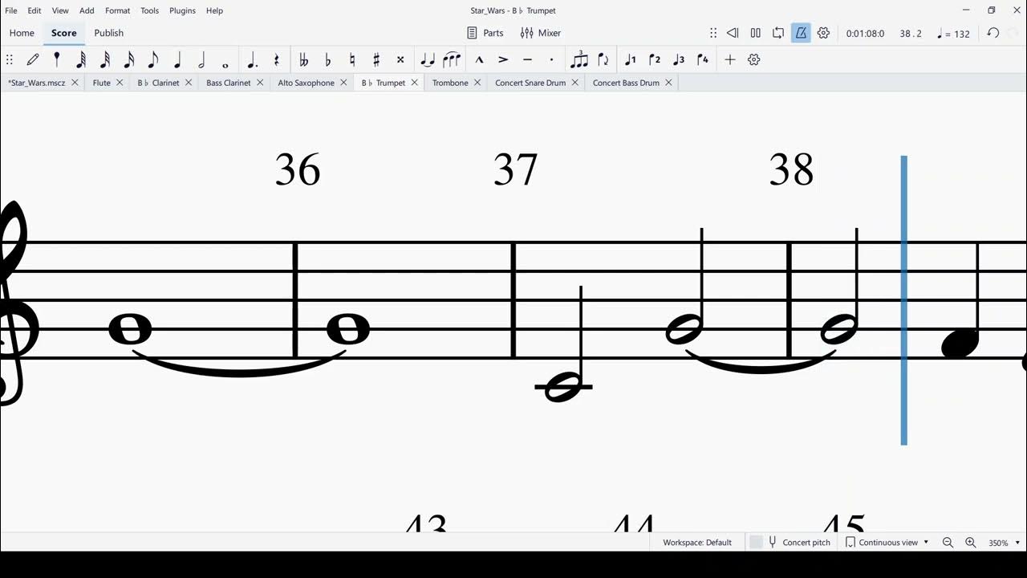Zoom out with the magnifier minus
Viewport: 1027px width, 578px height.
[948, 543]
